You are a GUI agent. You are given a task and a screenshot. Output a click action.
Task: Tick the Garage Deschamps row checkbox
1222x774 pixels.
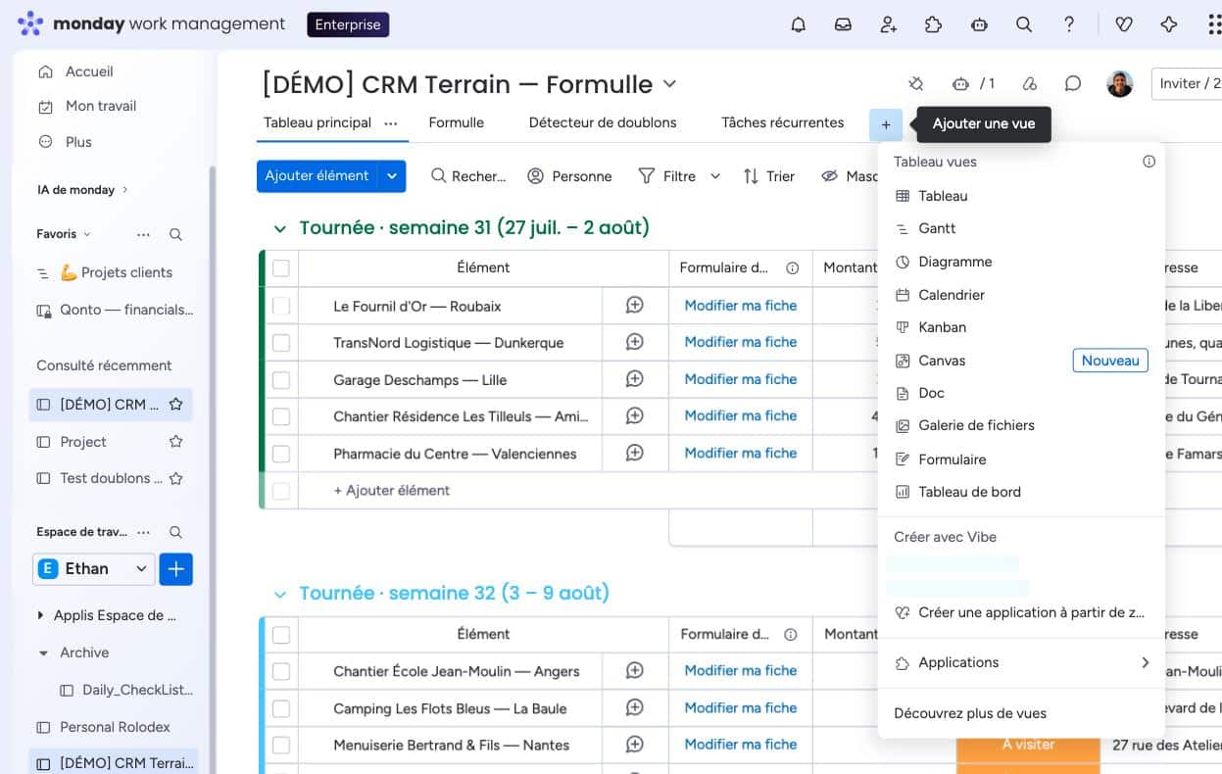point(281,379)
